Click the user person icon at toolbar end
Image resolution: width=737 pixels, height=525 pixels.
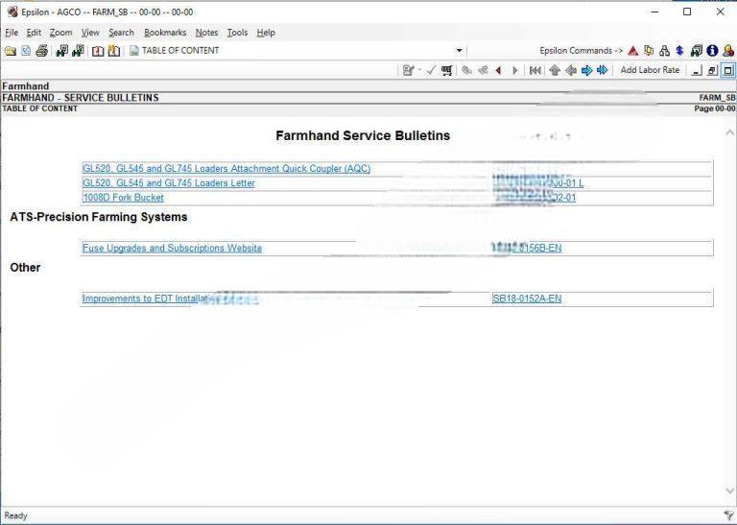pos(728,51)
